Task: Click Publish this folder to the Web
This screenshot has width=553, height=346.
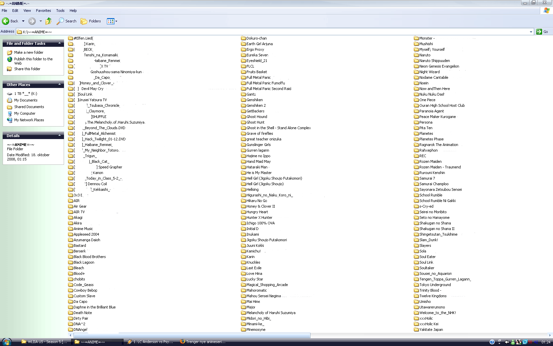Action: point(33,61)
